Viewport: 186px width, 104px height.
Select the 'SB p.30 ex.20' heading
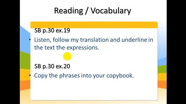tap(52, 66)
